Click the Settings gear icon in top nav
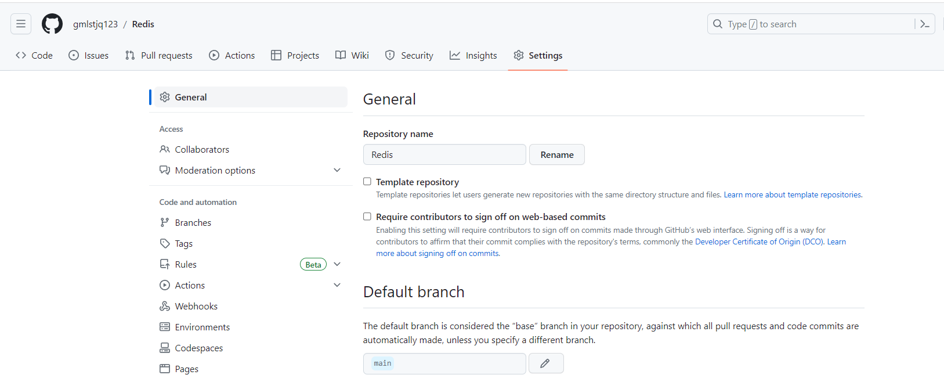944x382 pixels. point(519,55)
